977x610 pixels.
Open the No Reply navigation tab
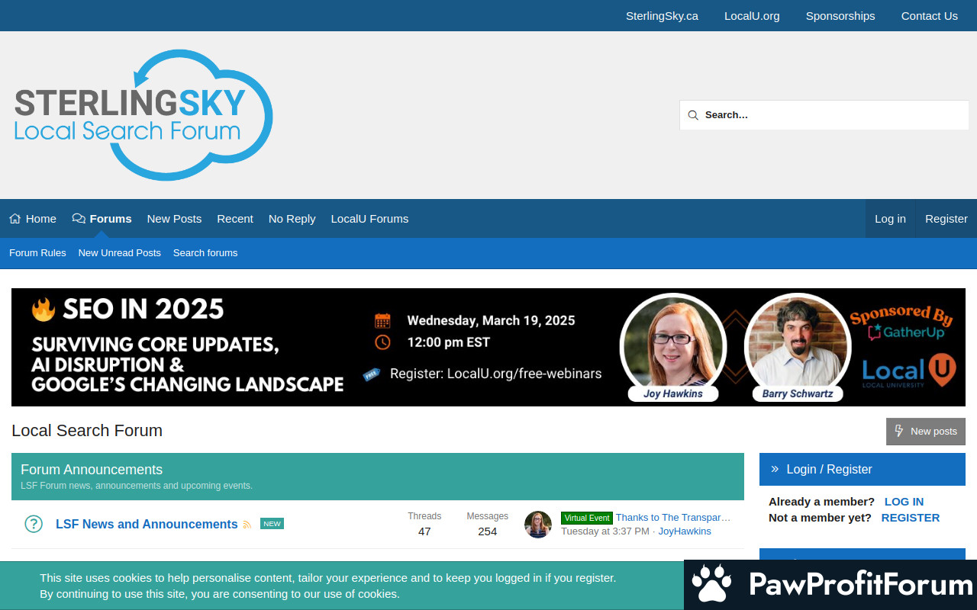click(292, 219)
